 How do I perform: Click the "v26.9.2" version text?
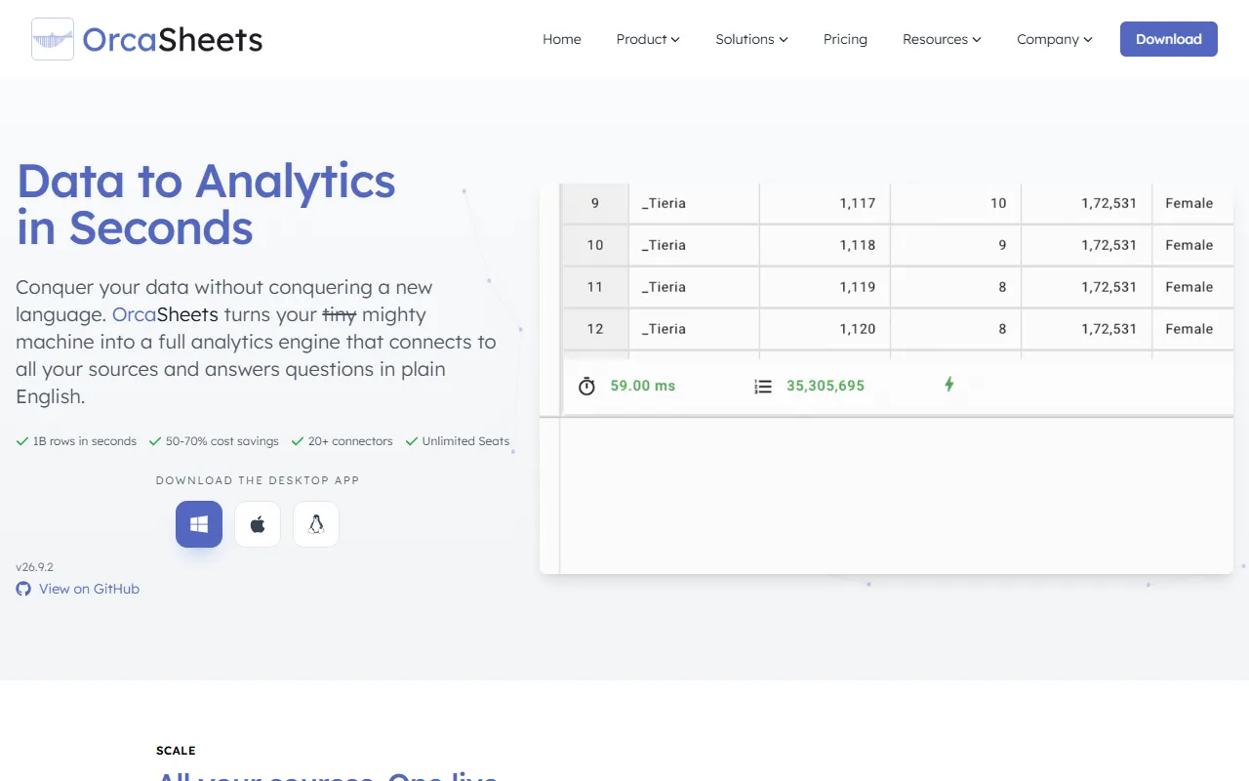click(x=34, y=567)
